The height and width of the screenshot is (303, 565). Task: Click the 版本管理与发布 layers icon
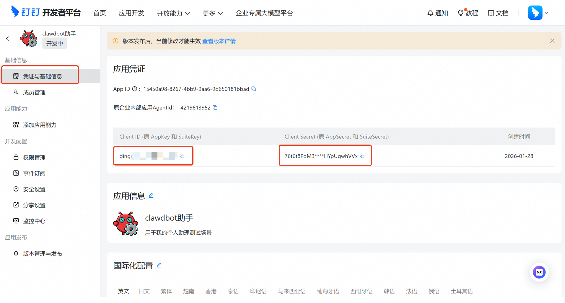[x=16, y=253]
